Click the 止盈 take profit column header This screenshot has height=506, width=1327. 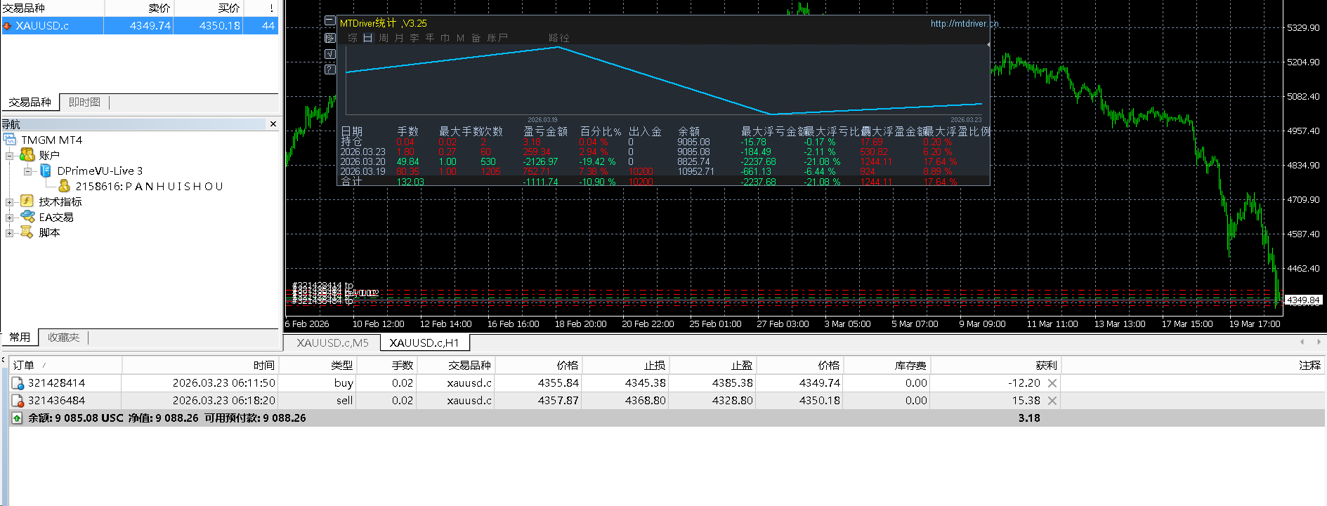coord(713,365)
